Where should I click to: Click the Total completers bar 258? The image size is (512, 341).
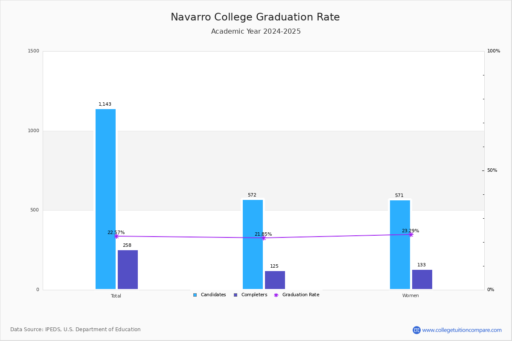click(128, 270)
